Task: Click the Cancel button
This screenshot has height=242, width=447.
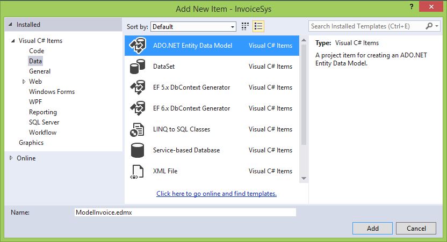Action: pos(416,229)
